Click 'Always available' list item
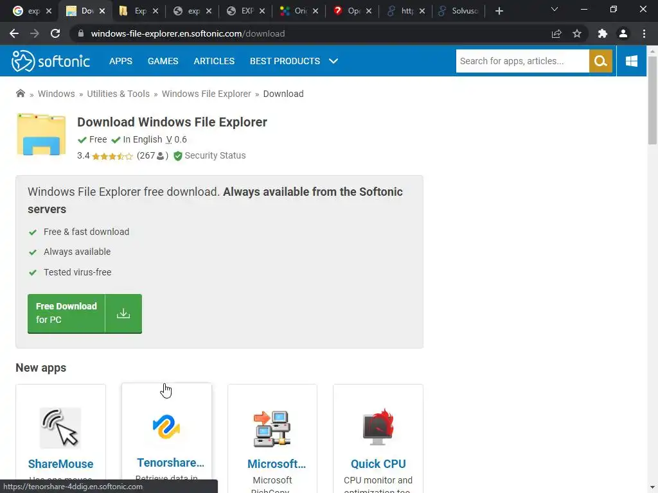Image resolution: width=658 pixels, height=493 pixels. [77, 252]
